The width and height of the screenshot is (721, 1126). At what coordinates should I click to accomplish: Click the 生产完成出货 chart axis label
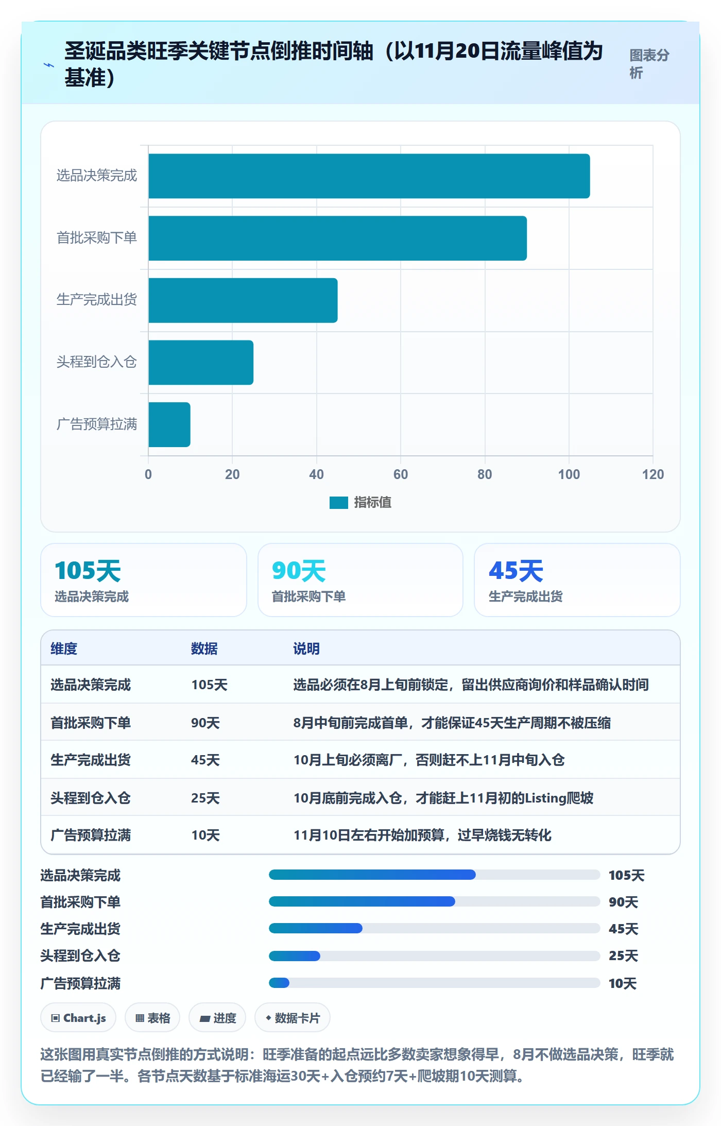tap(97, 300)
